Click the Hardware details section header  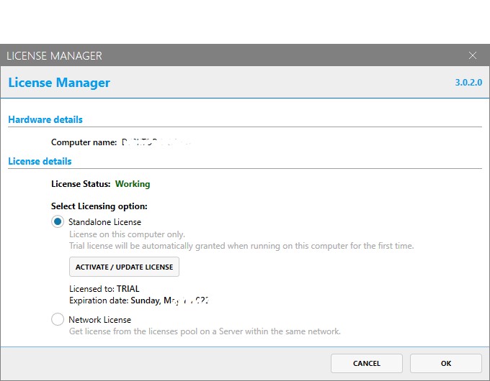(45, 119)
